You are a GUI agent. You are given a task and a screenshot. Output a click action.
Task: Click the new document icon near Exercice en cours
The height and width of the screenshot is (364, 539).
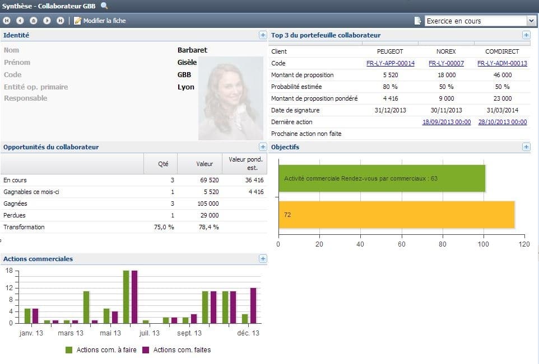point(417,20)
